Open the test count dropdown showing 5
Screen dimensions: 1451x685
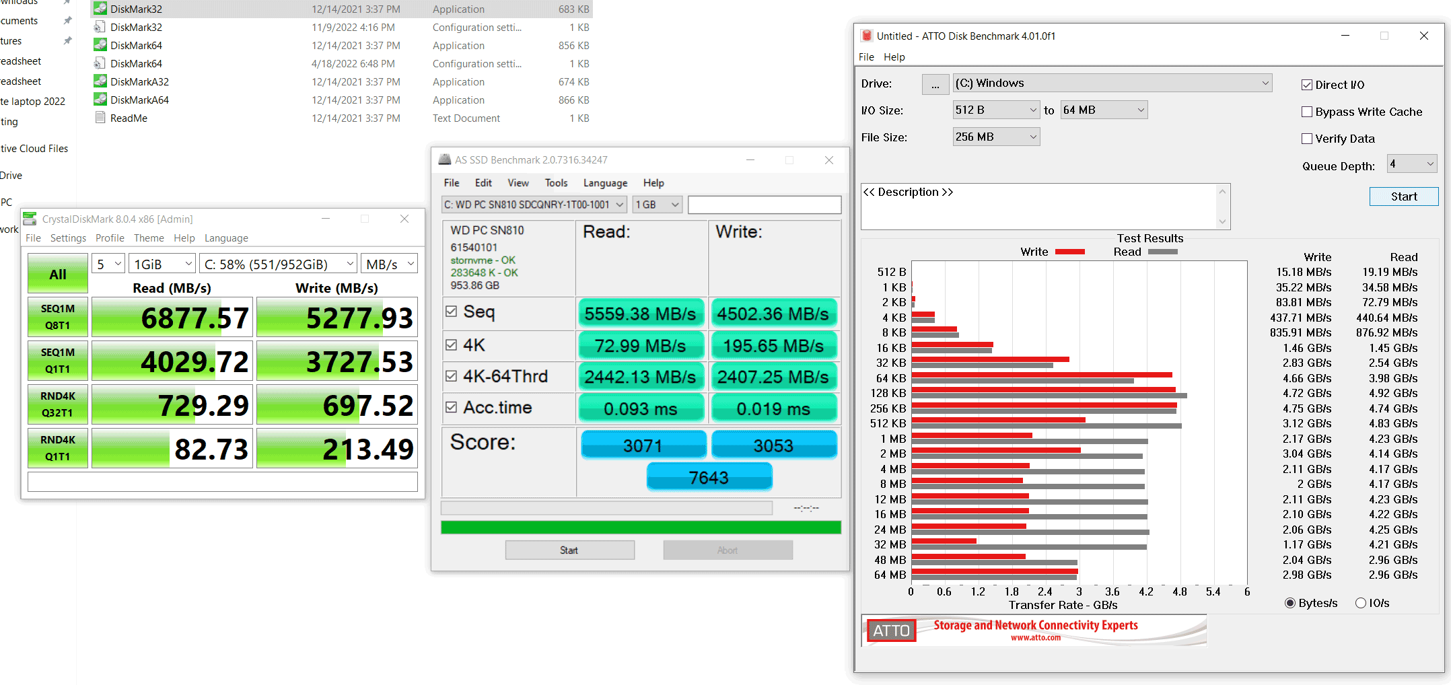(x=108, y=264)
